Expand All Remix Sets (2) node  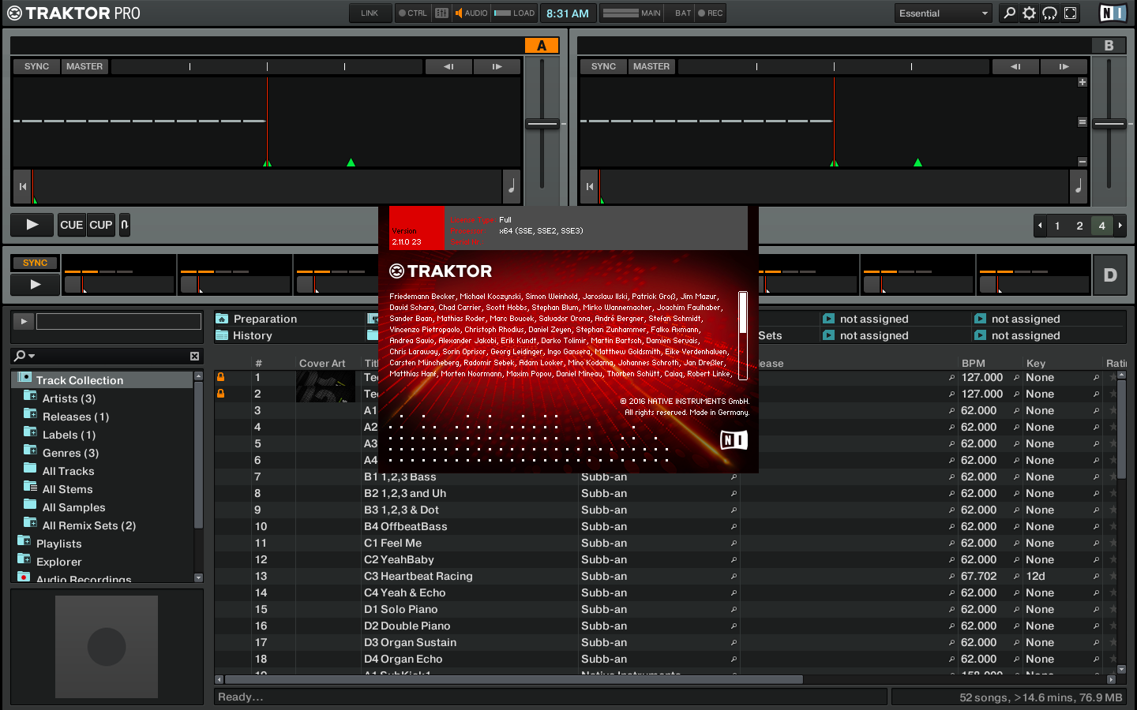click(x=30, y=524)
